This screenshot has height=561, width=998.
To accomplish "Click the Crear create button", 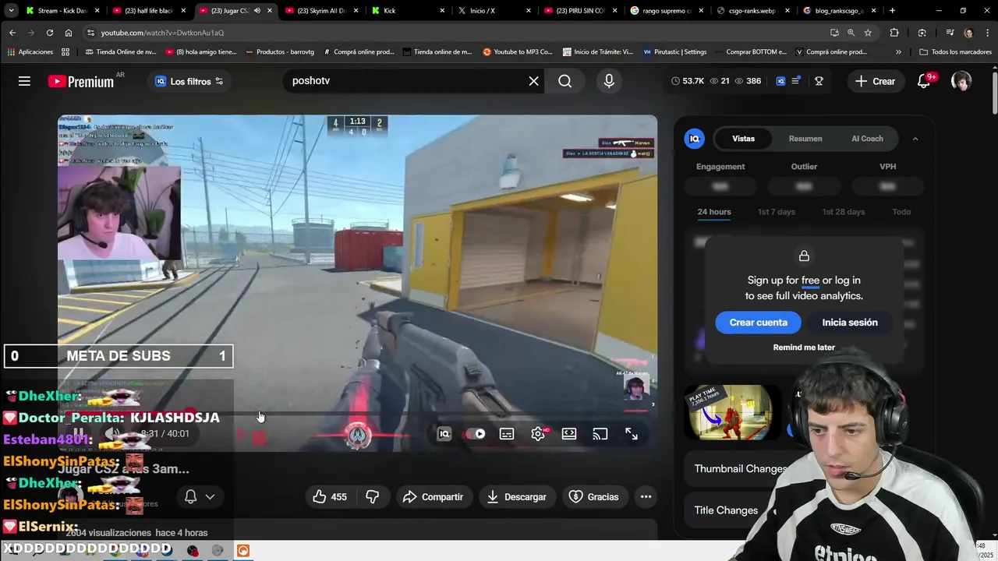I will 875,81.
